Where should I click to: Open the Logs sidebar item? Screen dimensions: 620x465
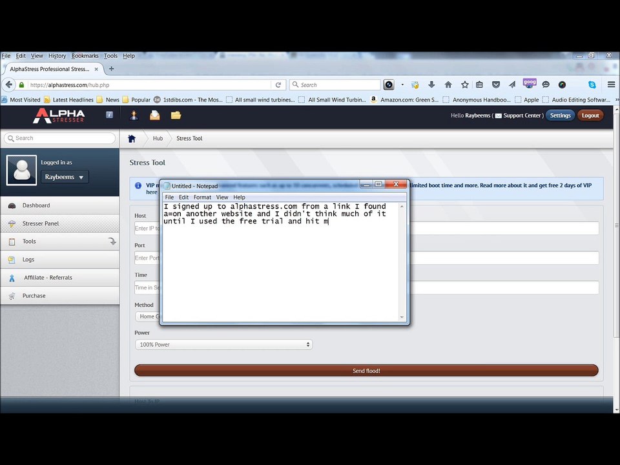pos(59,260)
